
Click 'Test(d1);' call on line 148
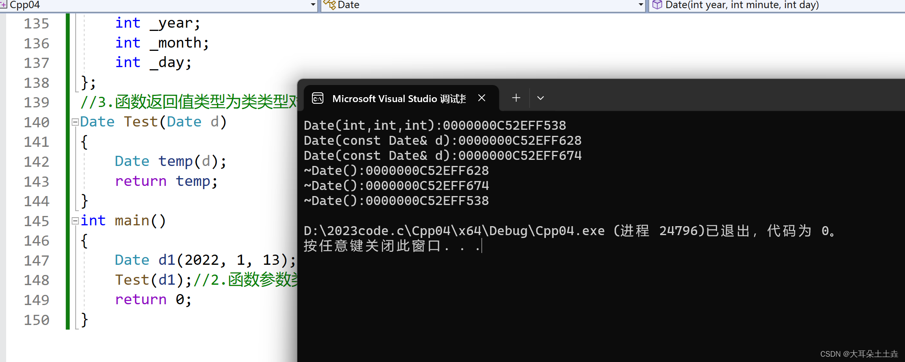[x=153, y=280]
